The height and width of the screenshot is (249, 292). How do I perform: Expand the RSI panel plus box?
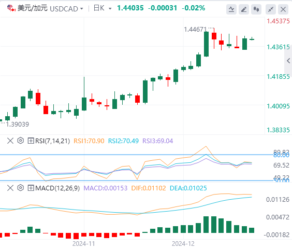(31, 141)
